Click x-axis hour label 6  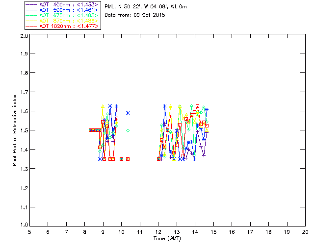[48, 232]
